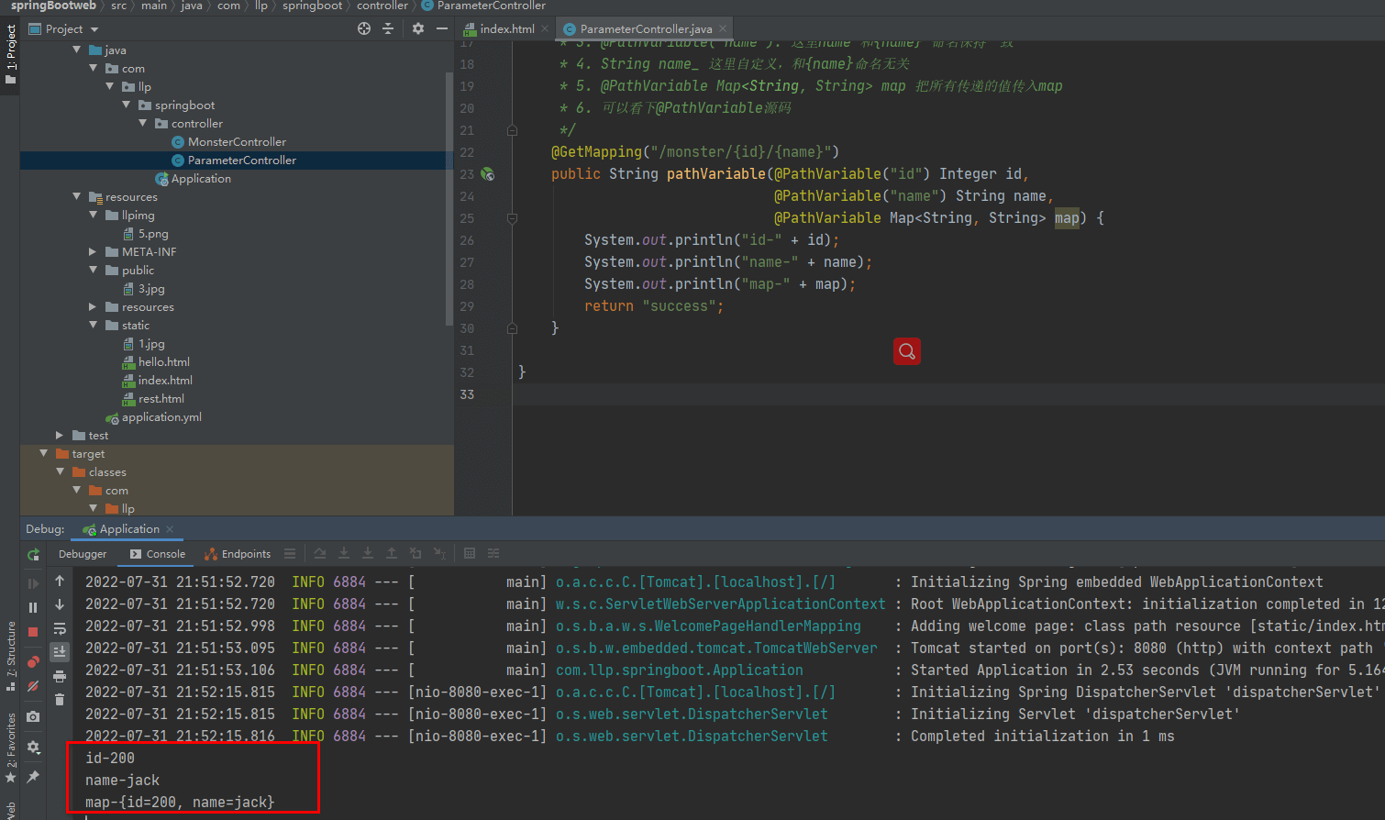The height and width of the screenshot is (820, 1385).
Task: Select the Console tab
Action: [158, 554]
